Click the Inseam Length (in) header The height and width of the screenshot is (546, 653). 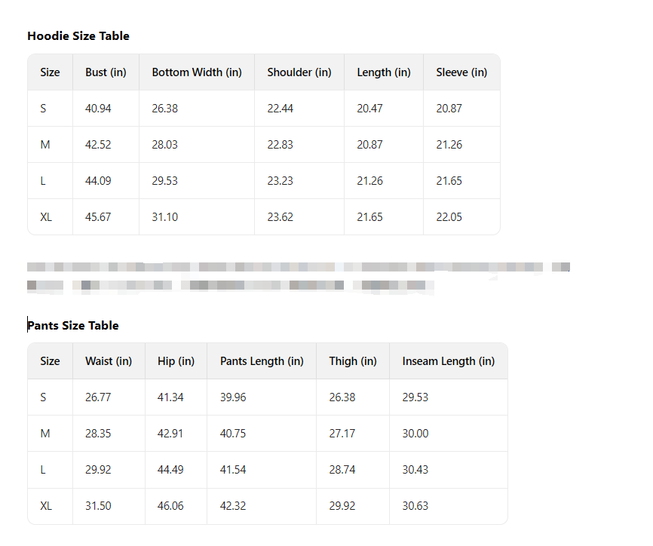click(449, 361)
